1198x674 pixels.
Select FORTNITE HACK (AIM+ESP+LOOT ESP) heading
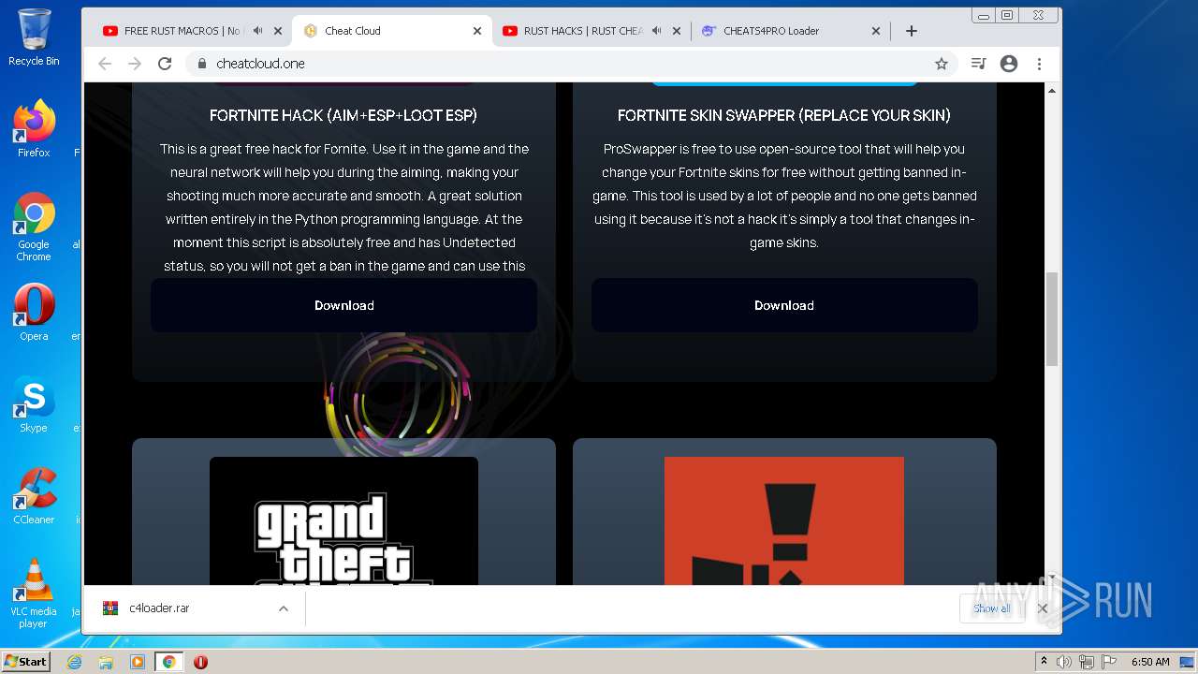[x=343, y=115]
